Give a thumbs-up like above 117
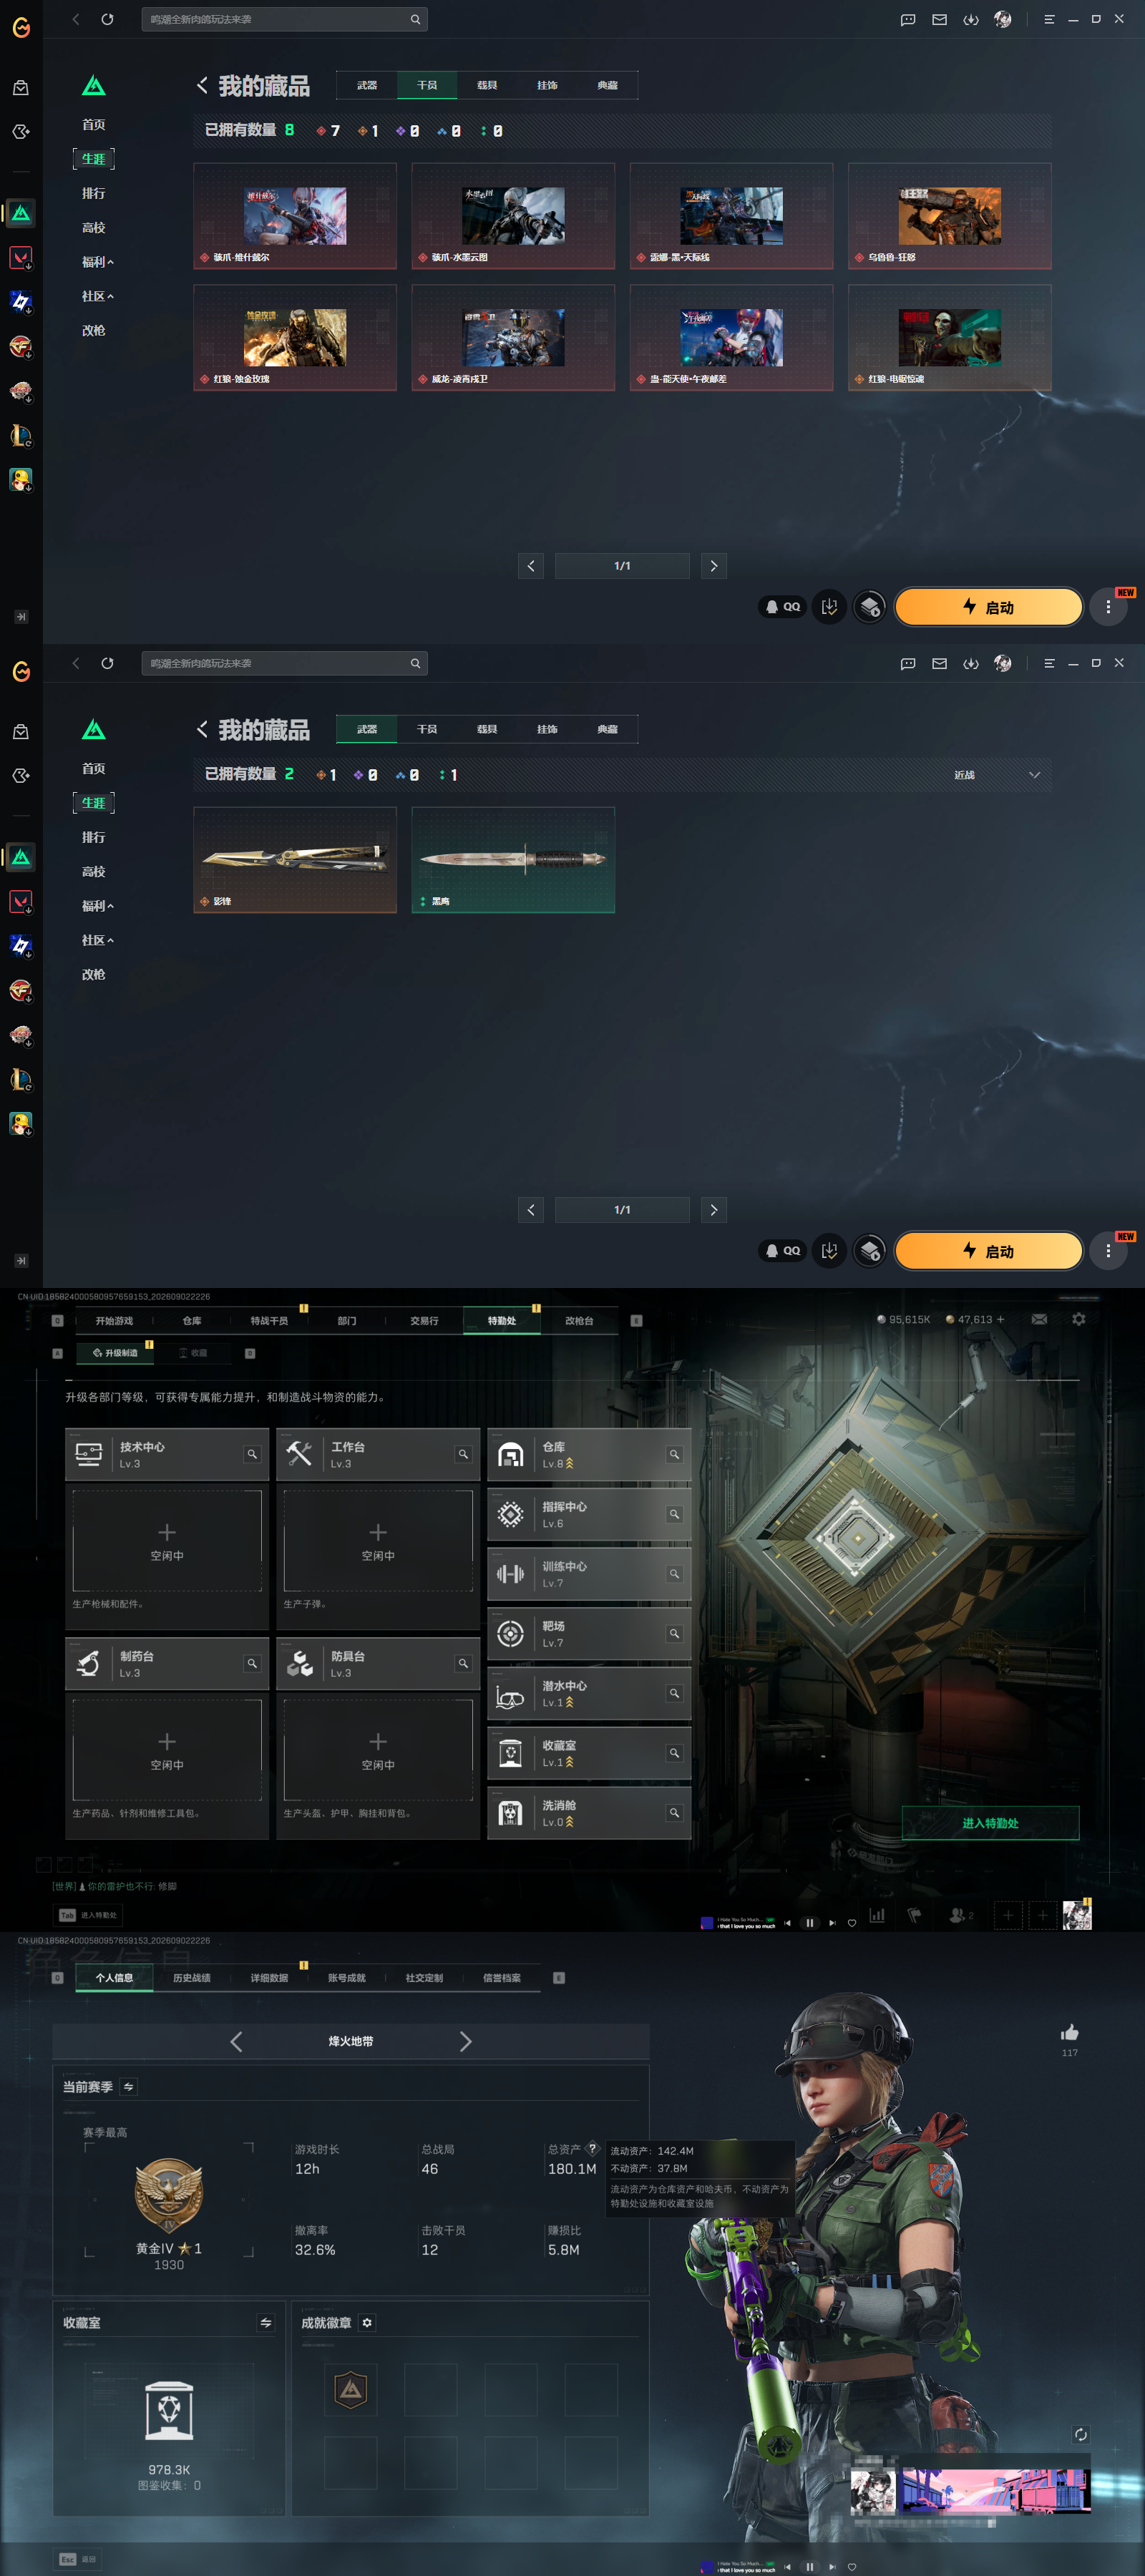1145x2576 pixels. [1070, 2033]
